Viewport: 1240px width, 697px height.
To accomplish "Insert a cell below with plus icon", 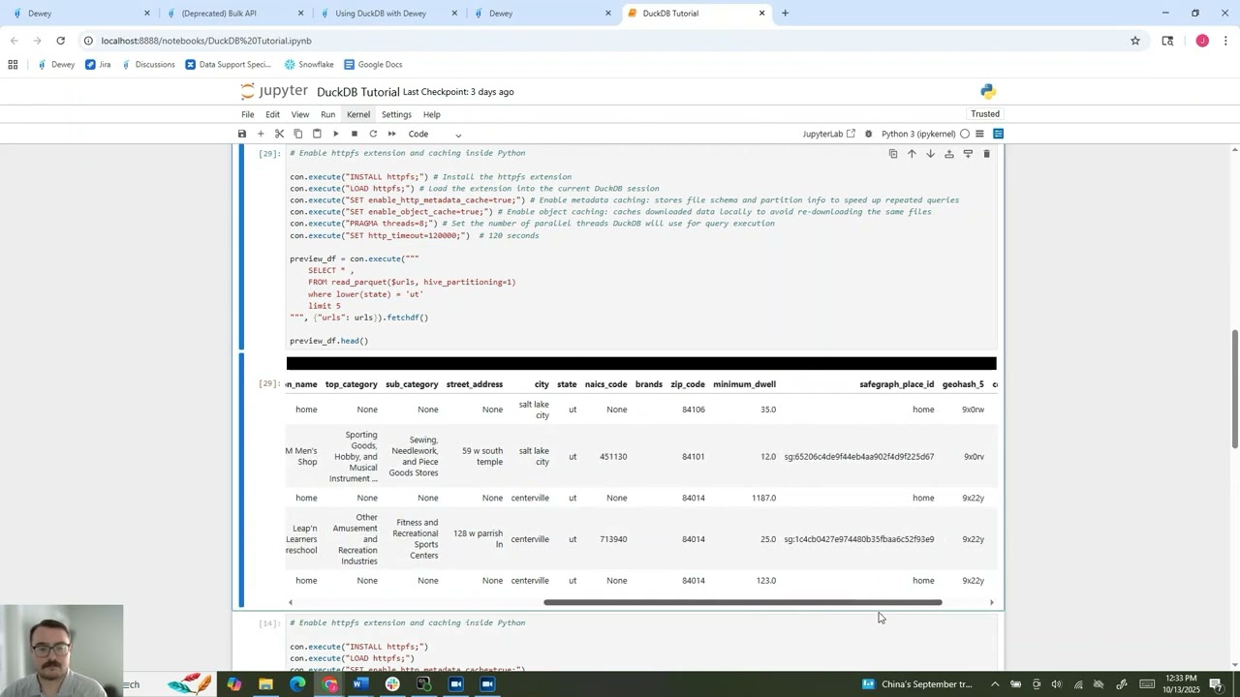I will 261,134.
